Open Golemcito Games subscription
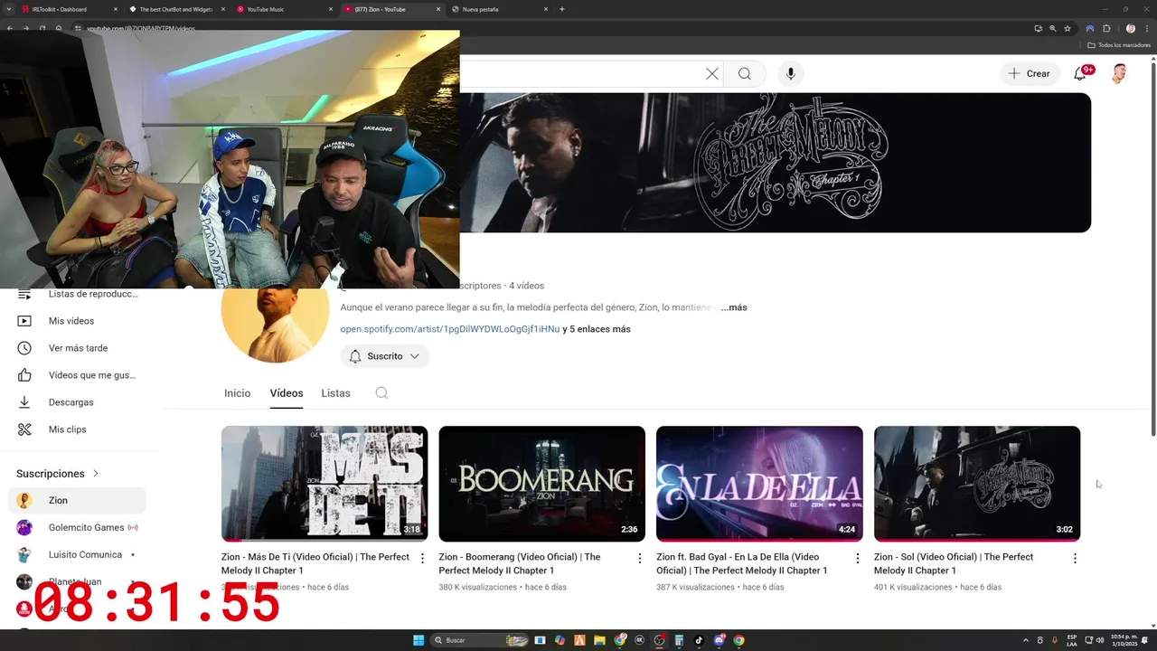This screenshot has height=651, width=1157. pos(77,527)
